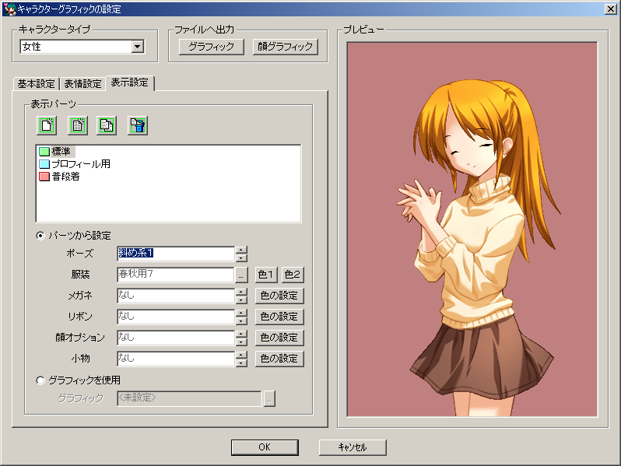The image size is (621, 466).
Task: Click the 小物 field showing なし
Action: click(x=176, y=359)
